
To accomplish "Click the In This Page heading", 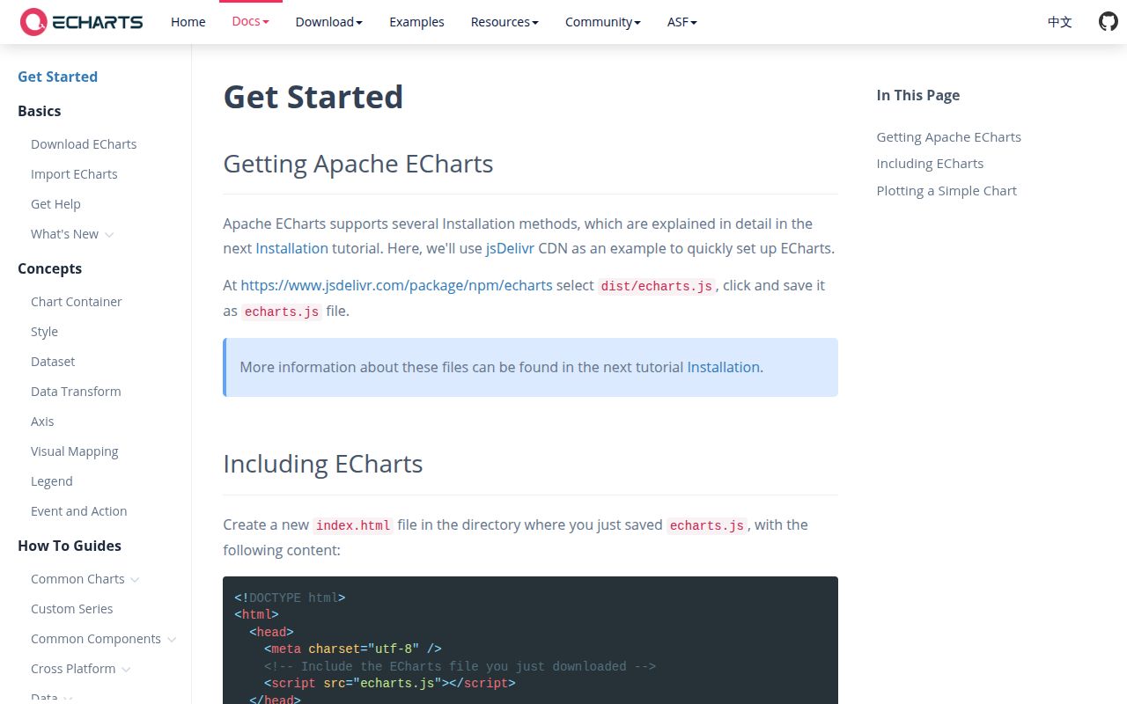I will (918, 95).
